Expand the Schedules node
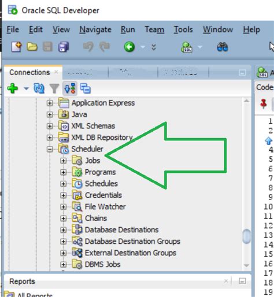Screen dimensions: 274x297 click(63, 184)
